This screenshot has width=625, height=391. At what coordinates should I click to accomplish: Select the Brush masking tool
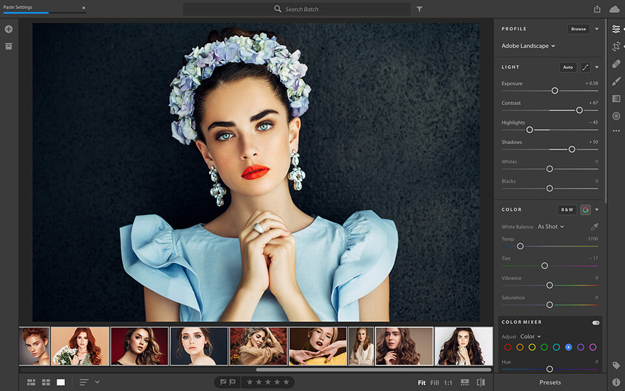[x=616, y=81]
